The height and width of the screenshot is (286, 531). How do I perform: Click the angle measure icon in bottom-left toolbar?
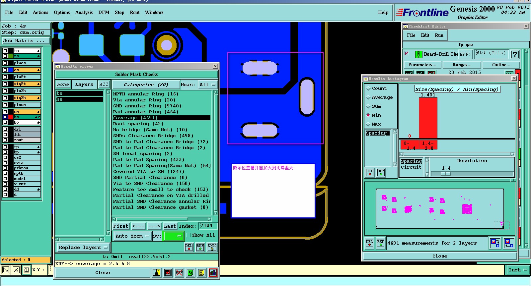click(x=16, y=270)
